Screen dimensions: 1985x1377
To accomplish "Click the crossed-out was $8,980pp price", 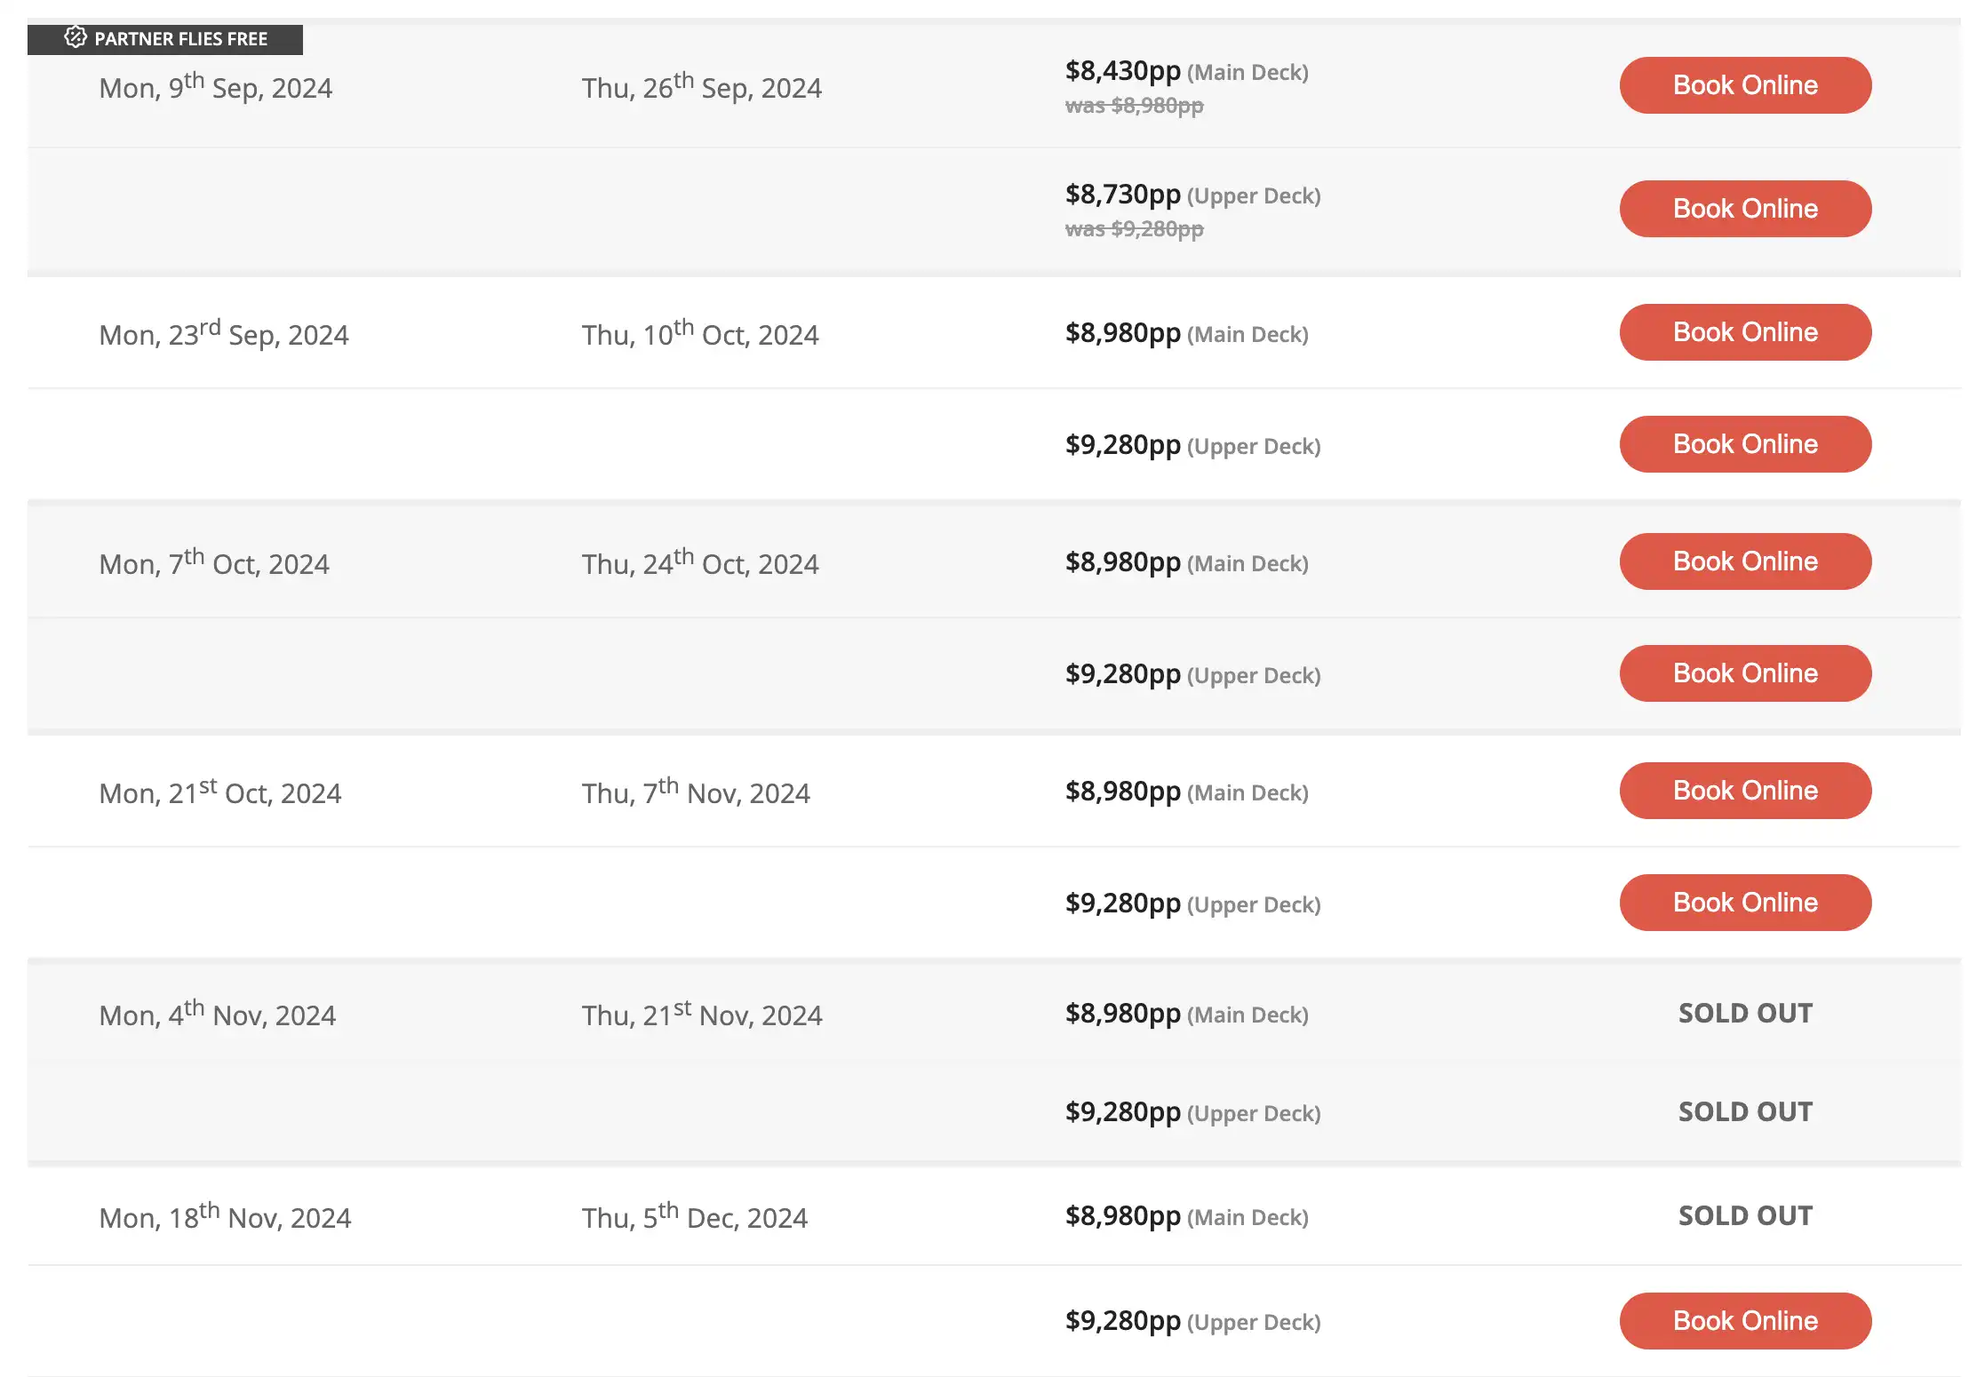I will (1133, 105).
